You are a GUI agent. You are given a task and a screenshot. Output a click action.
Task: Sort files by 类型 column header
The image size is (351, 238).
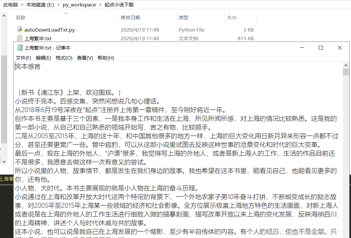[x=184, y=17]
